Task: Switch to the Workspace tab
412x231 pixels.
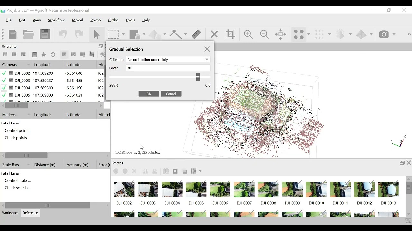Action: point(10,213)
